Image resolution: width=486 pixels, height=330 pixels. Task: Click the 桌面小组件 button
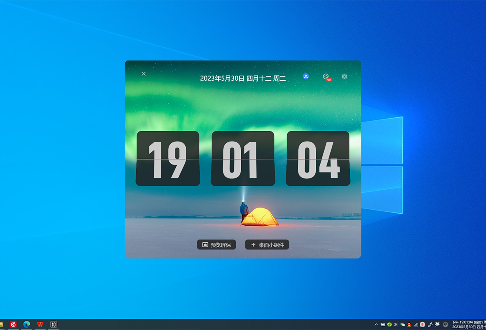pyautogui.click(x=267, y=245)
